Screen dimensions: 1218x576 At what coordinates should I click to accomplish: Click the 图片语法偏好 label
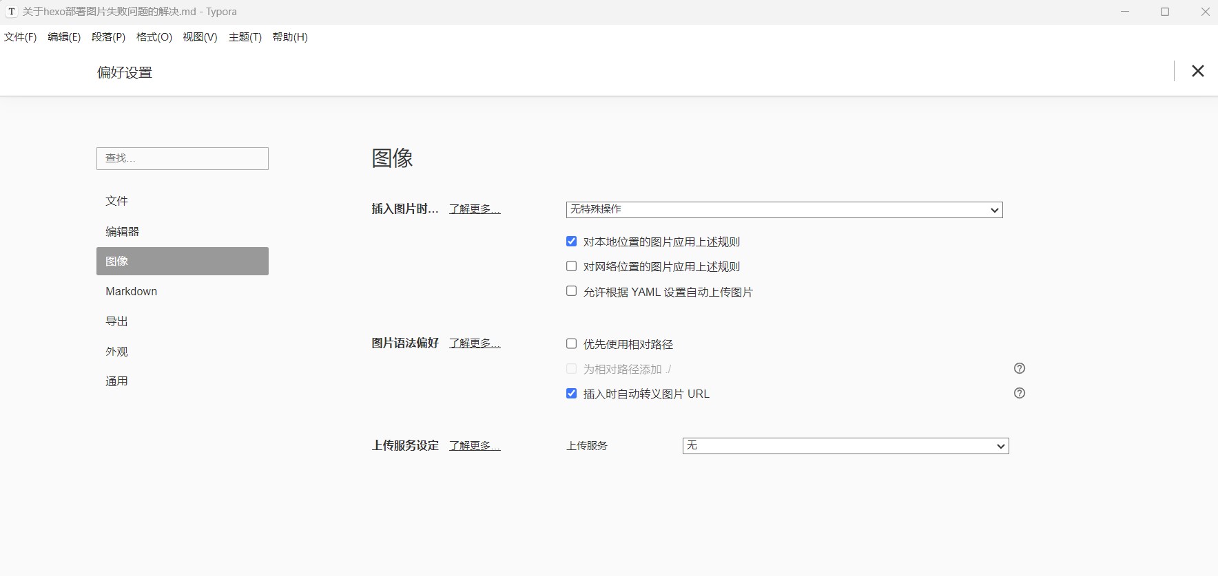pos(405,343)
